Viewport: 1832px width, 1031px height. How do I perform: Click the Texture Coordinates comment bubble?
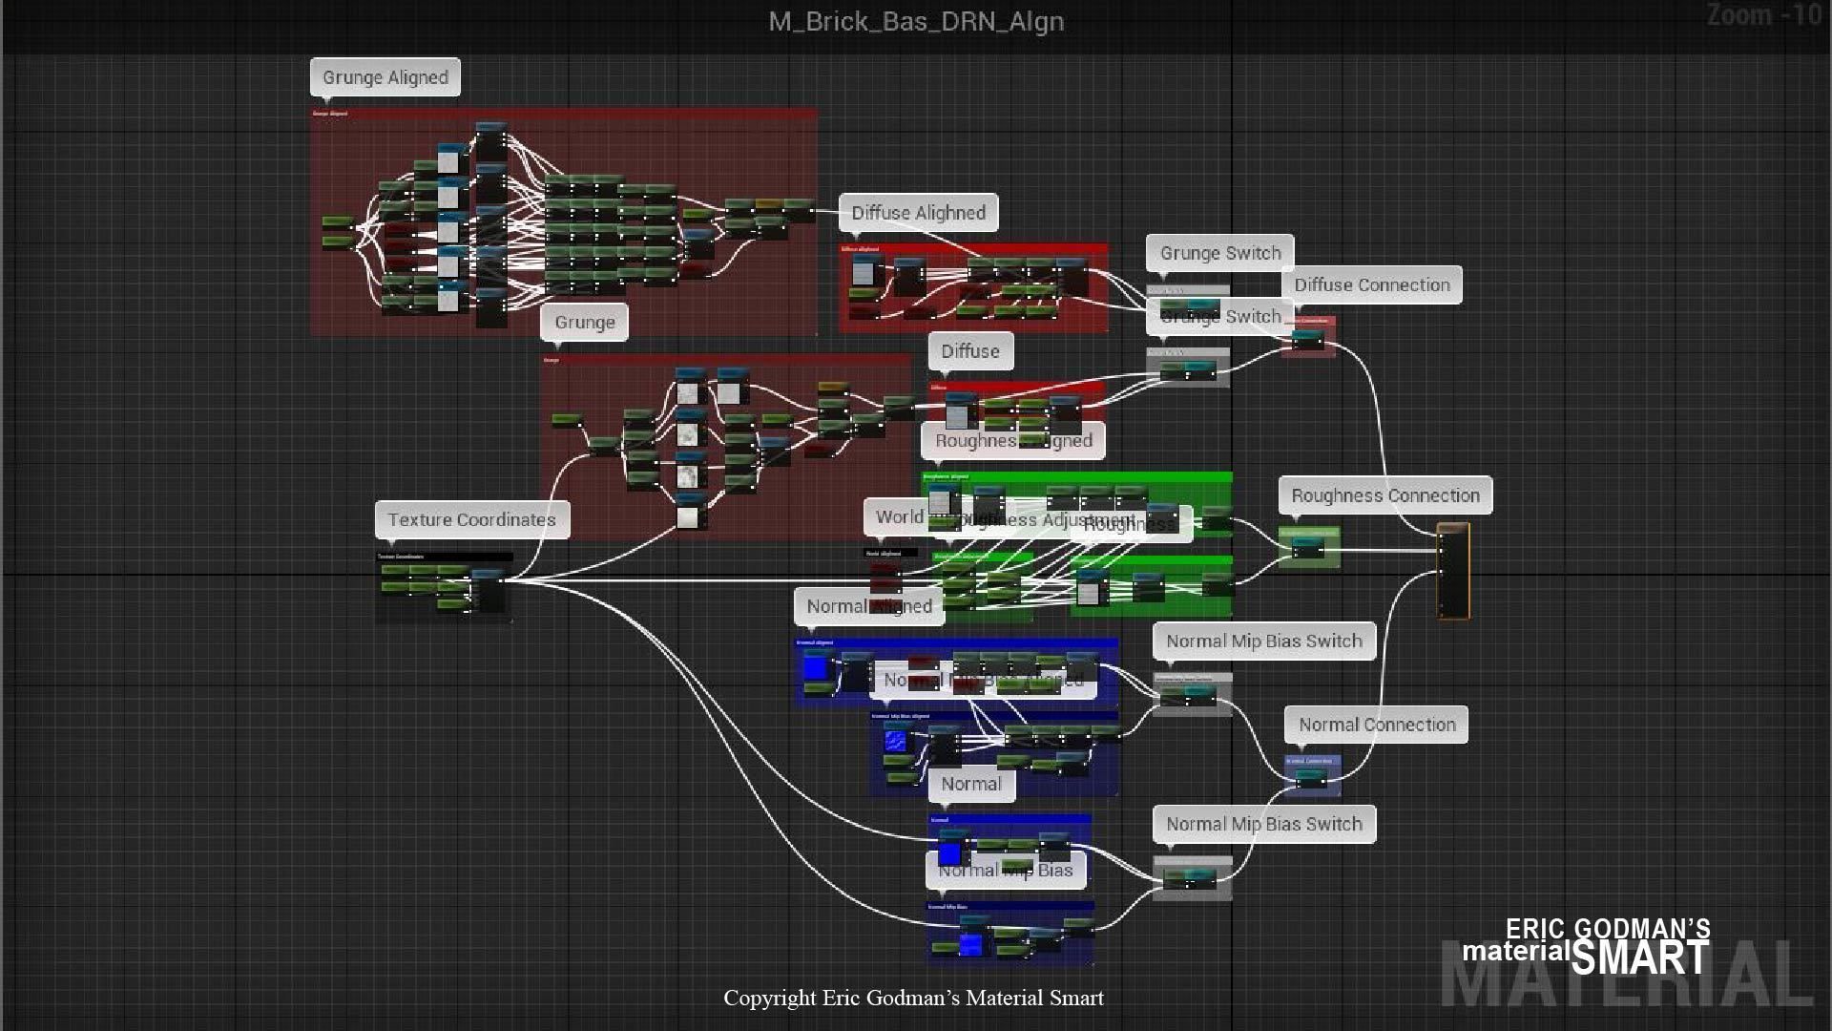(x=471, y=520)
